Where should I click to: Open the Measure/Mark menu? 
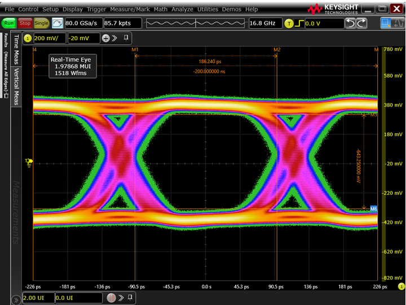pos(130,10)
